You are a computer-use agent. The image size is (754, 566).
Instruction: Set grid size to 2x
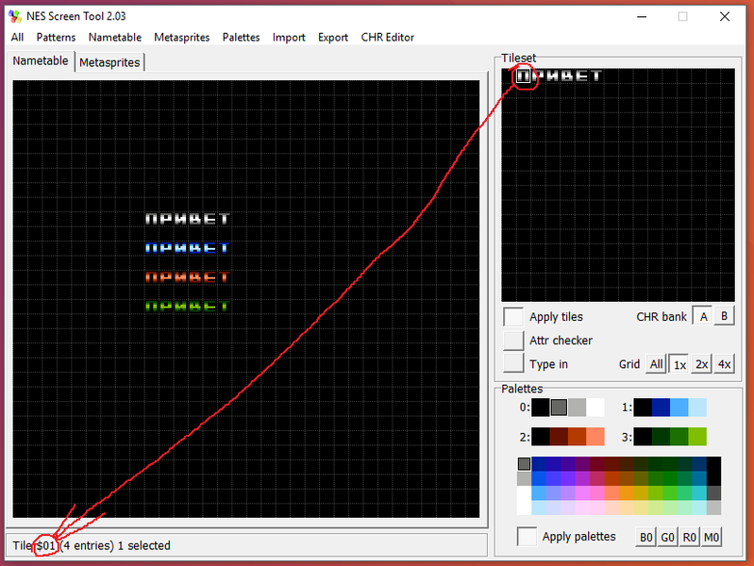[x=701, y=364]
